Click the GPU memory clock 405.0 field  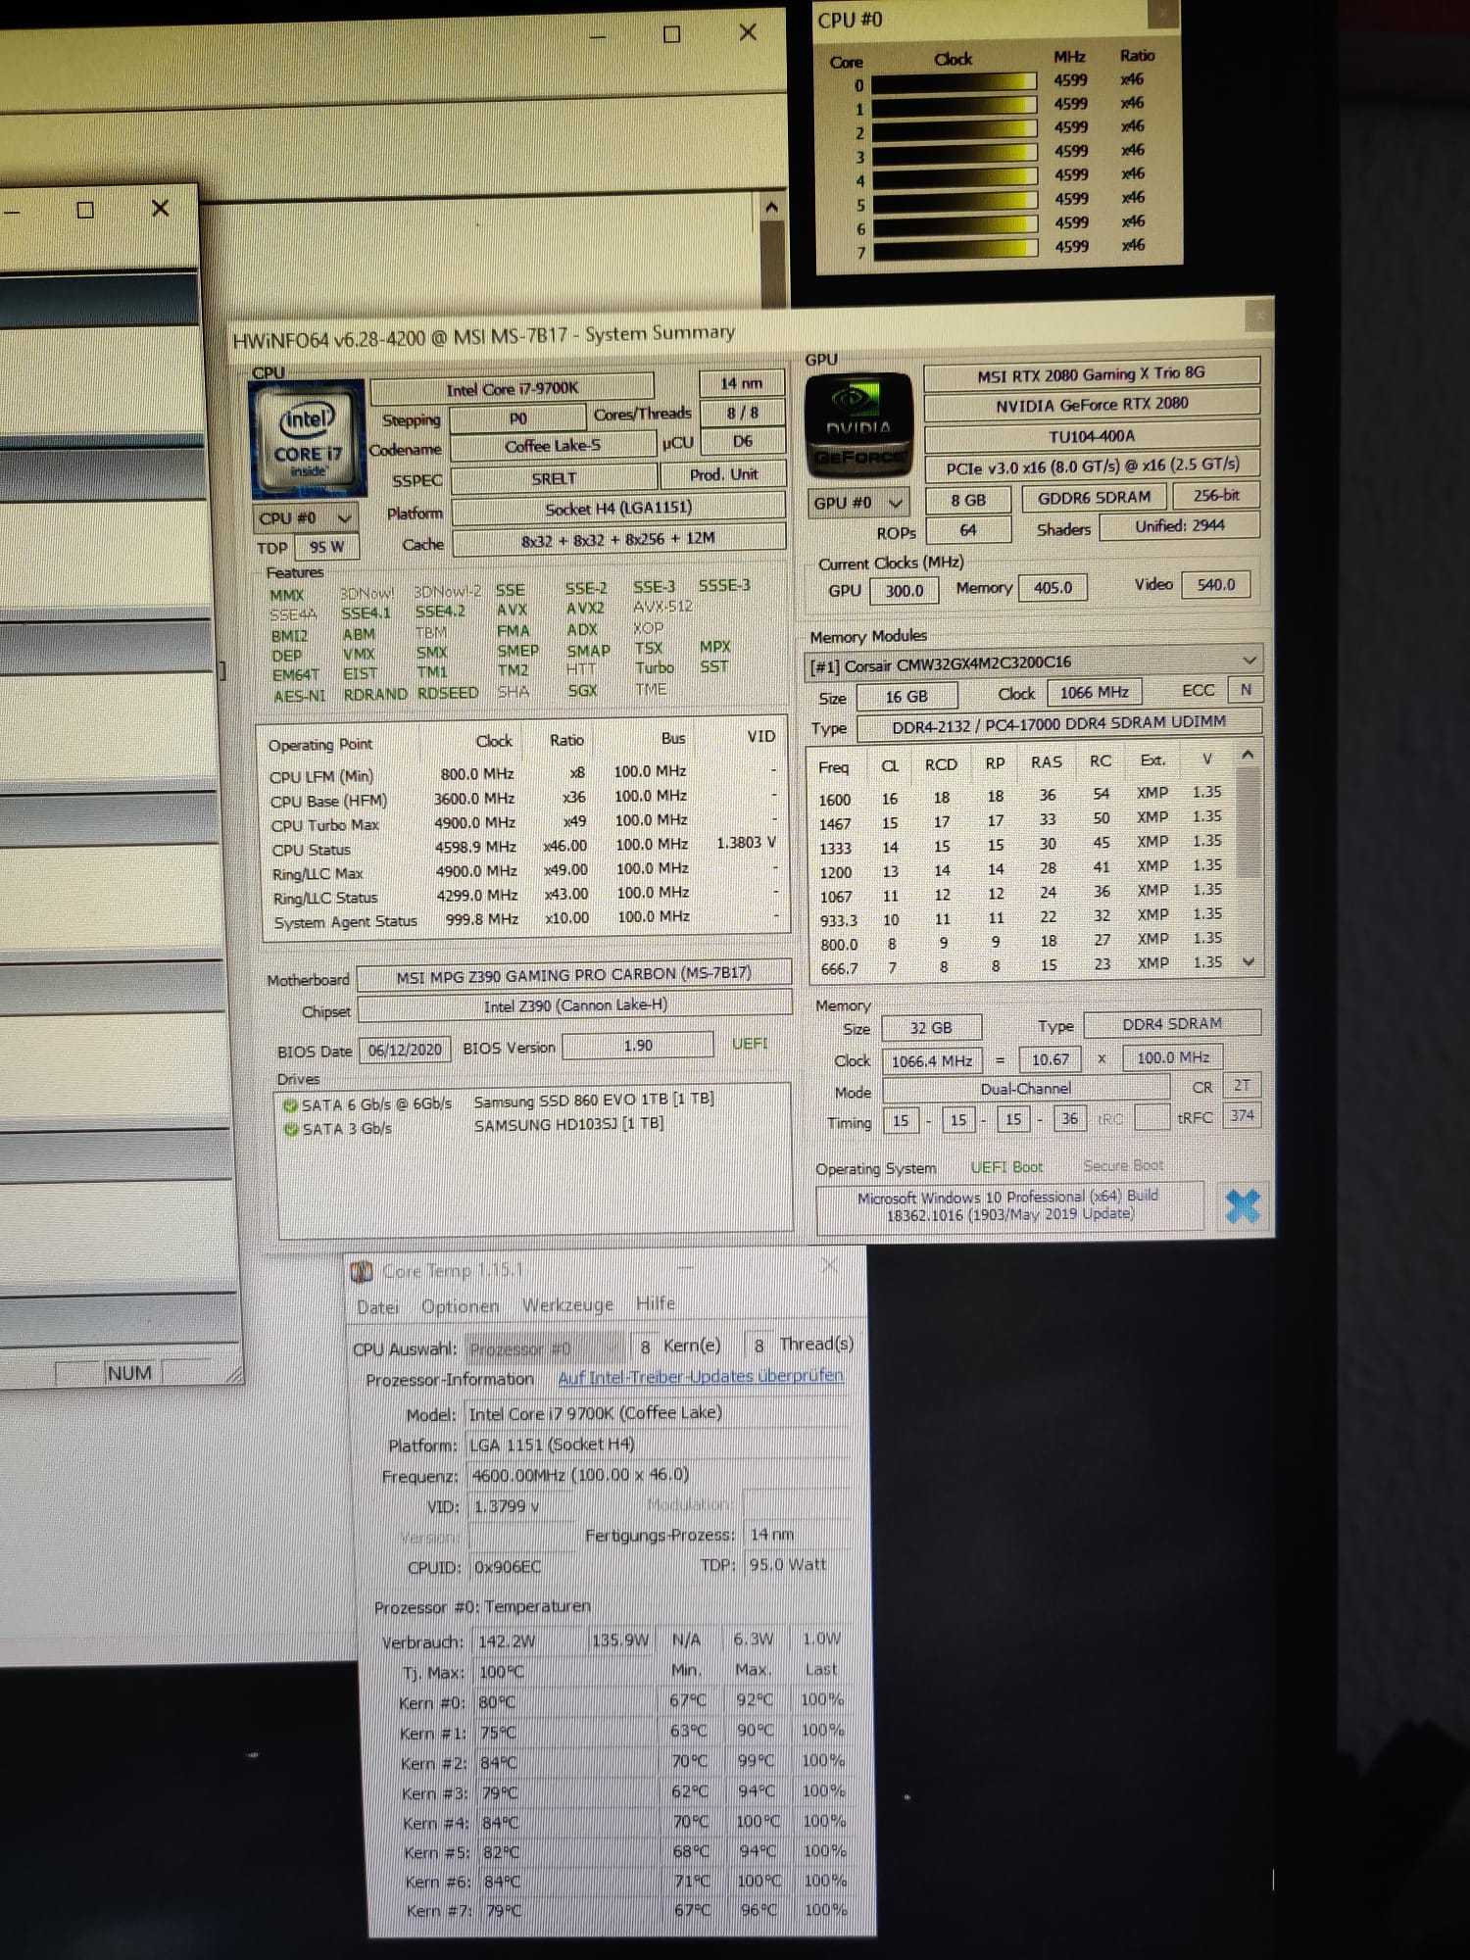1053,587
